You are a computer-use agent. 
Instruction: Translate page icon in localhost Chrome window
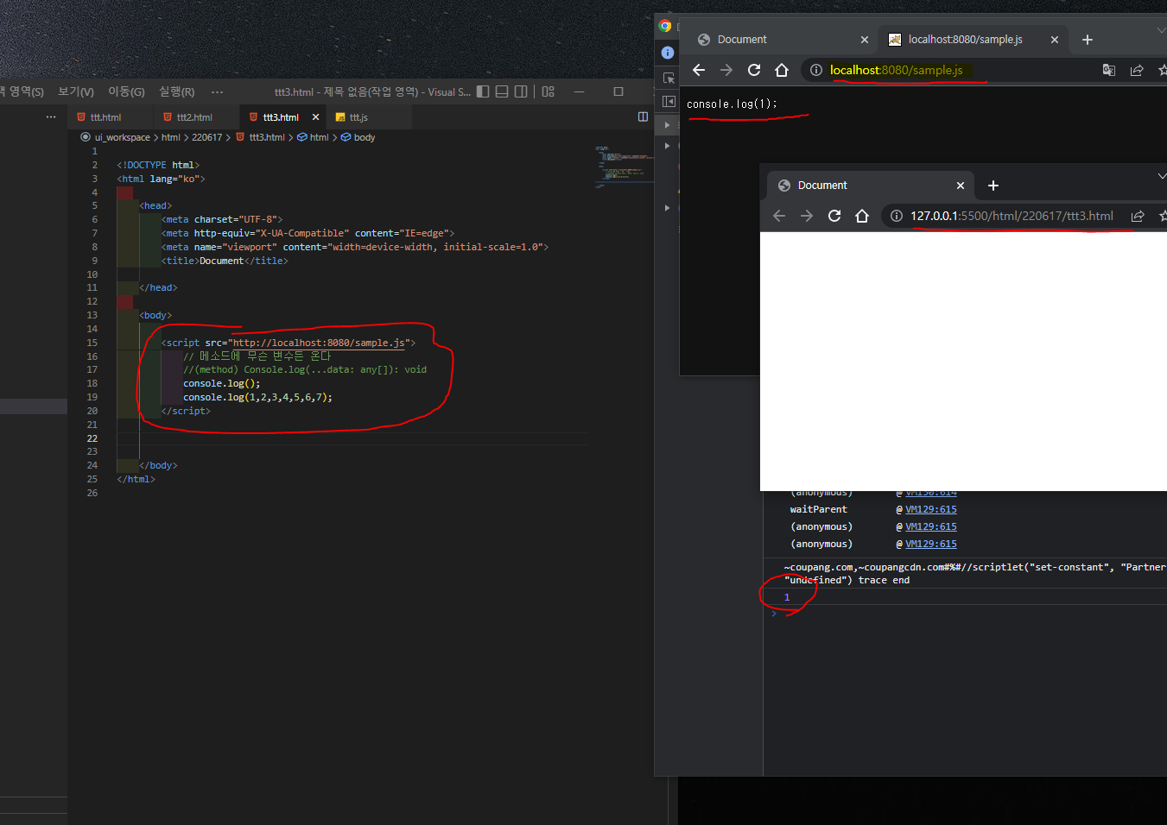(x=1109, y=70)
